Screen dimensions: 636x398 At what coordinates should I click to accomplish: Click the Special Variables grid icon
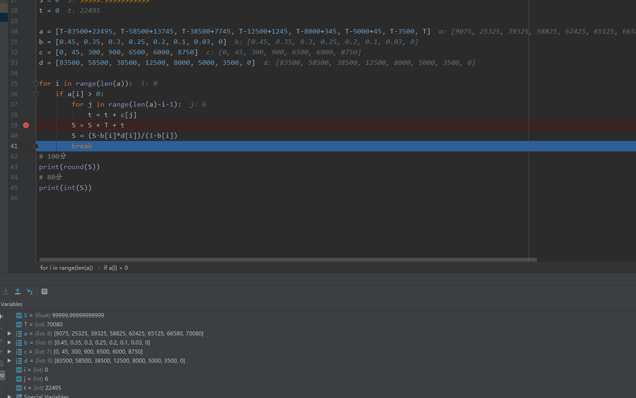(19, 396)
